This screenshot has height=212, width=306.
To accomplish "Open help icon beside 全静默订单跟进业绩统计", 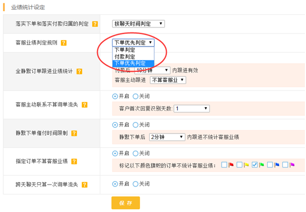I will pos(79,71).
